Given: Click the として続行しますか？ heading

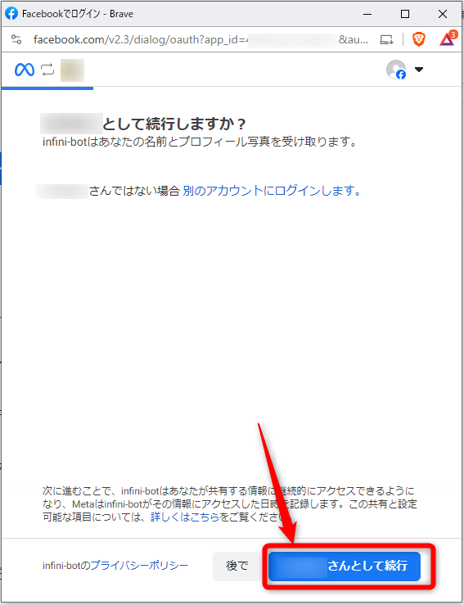Looking at the screenshot, I should (174, 124).
